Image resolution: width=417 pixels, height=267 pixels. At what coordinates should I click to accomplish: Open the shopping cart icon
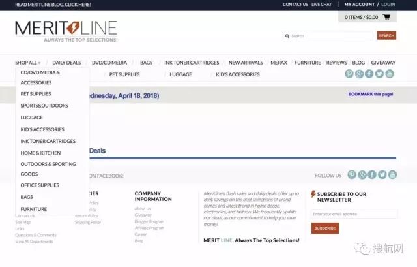[x=386, y=18]
